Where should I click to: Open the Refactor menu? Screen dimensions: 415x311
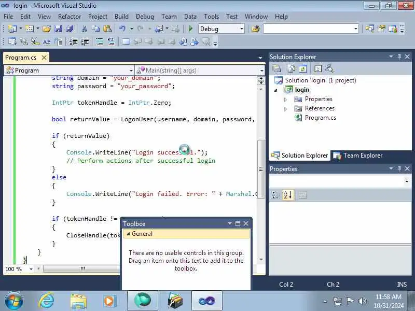coord(70,17)
